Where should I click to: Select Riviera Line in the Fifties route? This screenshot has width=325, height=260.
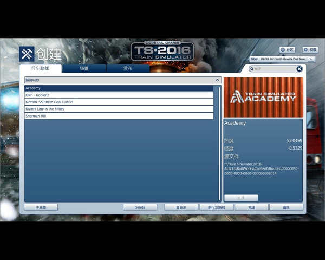pyautogui.click(x=119, y=109)
